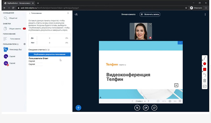211x123 pixels.
Task: Go to next slide
Action: [148, 101]
